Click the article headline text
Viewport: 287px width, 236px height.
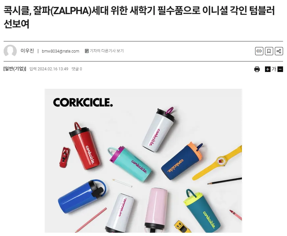(139, 17)
